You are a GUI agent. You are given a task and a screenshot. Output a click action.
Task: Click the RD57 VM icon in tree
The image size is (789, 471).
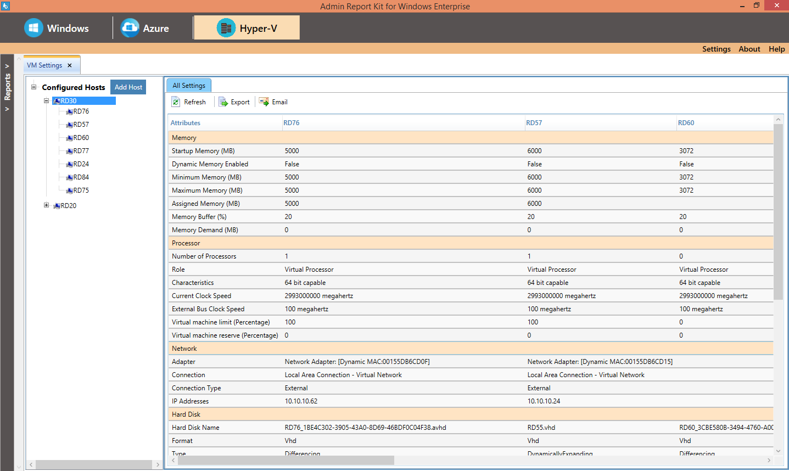(x=69, y=125)
